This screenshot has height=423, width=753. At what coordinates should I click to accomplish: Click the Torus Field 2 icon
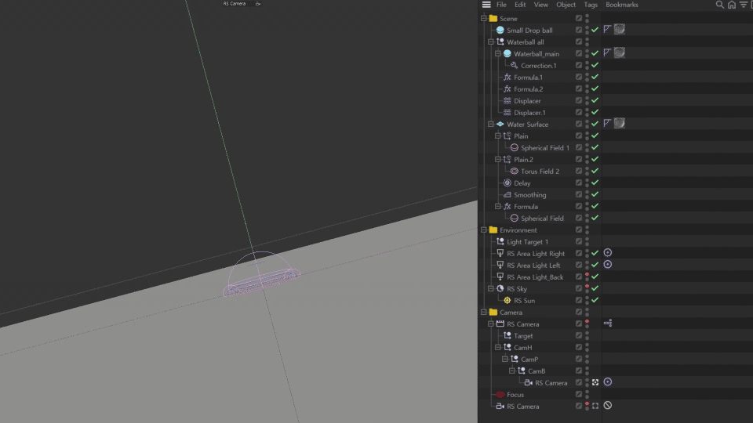click(514, 172)
